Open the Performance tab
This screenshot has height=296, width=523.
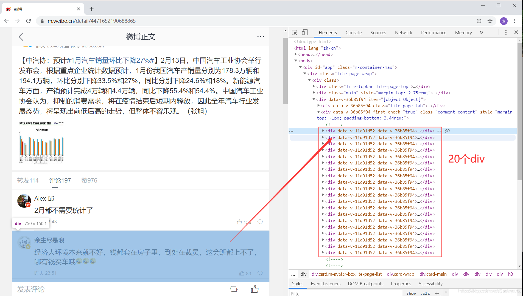pyautogui.click(x=433, y=33)
